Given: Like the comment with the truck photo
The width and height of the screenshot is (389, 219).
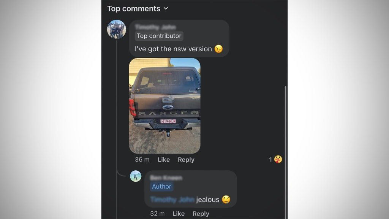Looking at the screenshot, I should click(x=164, y=160).
